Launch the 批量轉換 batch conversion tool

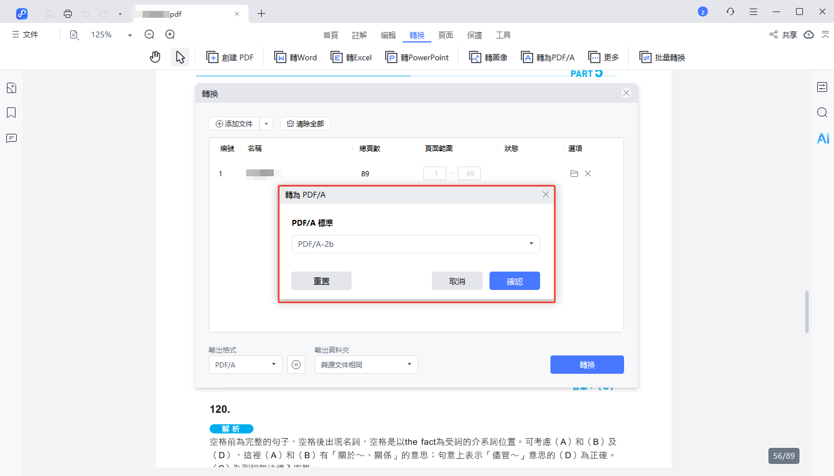point(661,57)
